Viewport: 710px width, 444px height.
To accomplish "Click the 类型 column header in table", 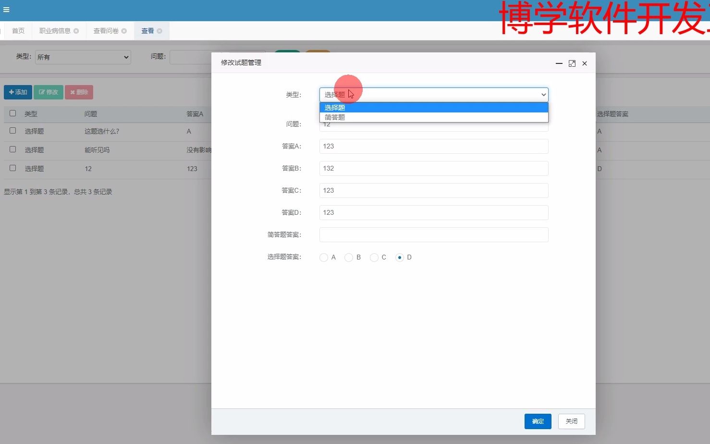I will 31,114.
